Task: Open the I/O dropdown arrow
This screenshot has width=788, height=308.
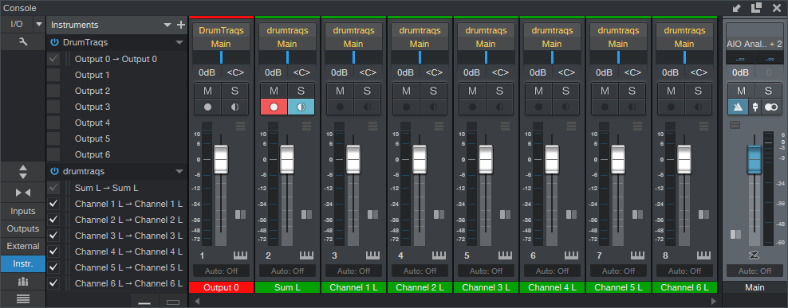Action: tap(39, 25)
